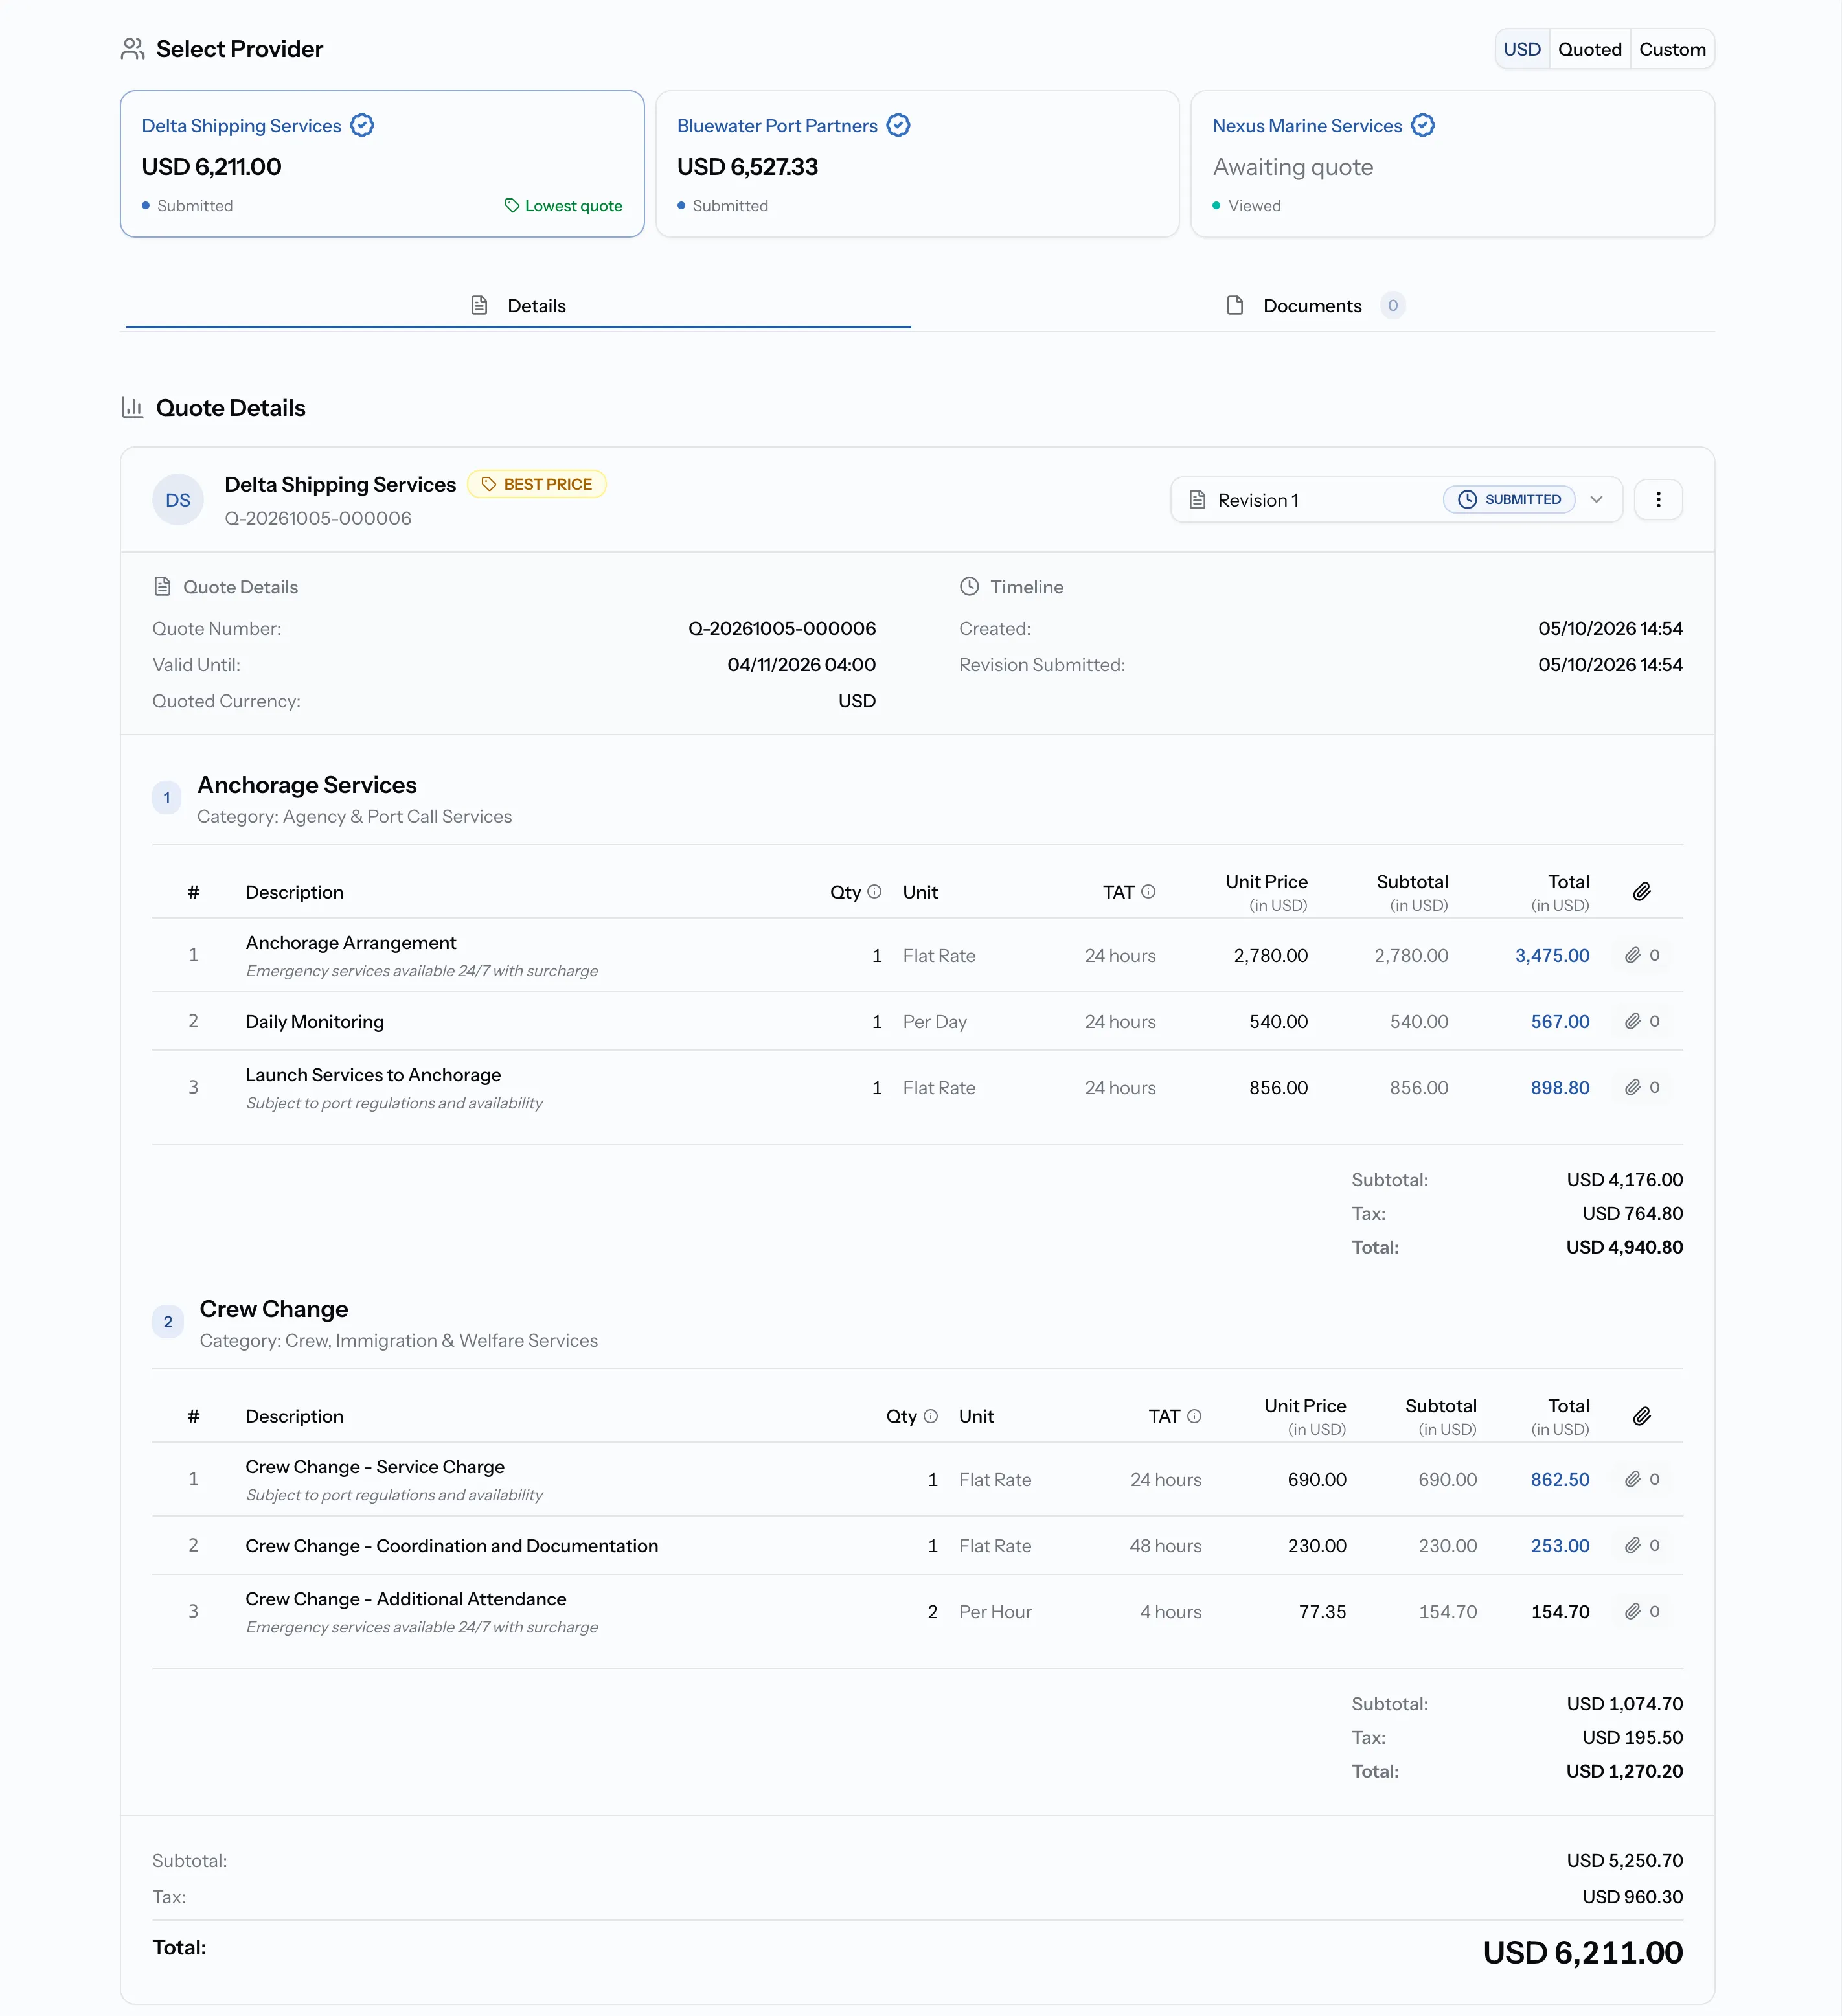Click the BEST PRICE badge
Screen dimensions: 1842x2016
pyautogui.click(x=537, y=484)
